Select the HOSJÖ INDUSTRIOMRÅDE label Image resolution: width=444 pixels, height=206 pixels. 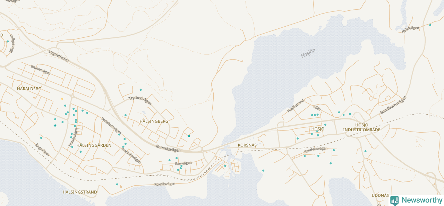tap(362, 127)
